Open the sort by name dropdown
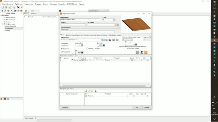Viewport: 218px width, 122px height. coord(108,11)
